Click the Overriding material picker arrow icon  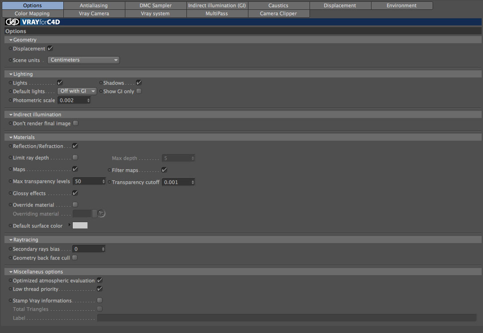[101, 213]
